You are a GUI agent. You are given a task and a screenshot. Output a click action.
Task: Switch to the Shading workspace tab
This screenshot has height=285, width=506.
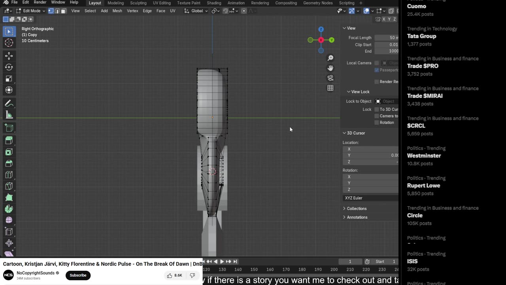[x=214, y=3]
